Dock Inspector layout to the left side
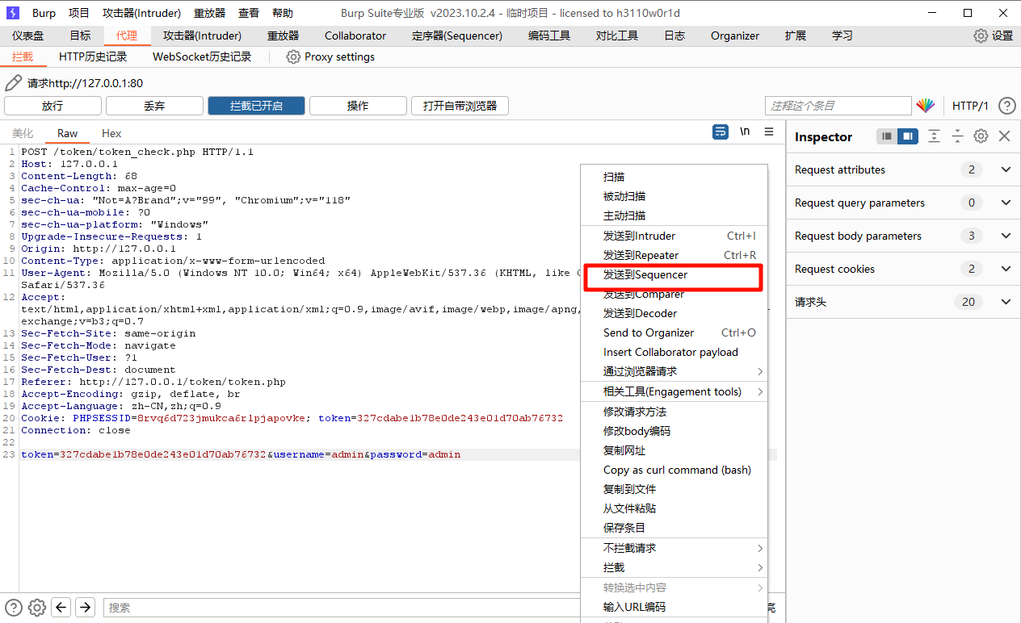The height and width of the screenshot is (623, 1021). 887,136
